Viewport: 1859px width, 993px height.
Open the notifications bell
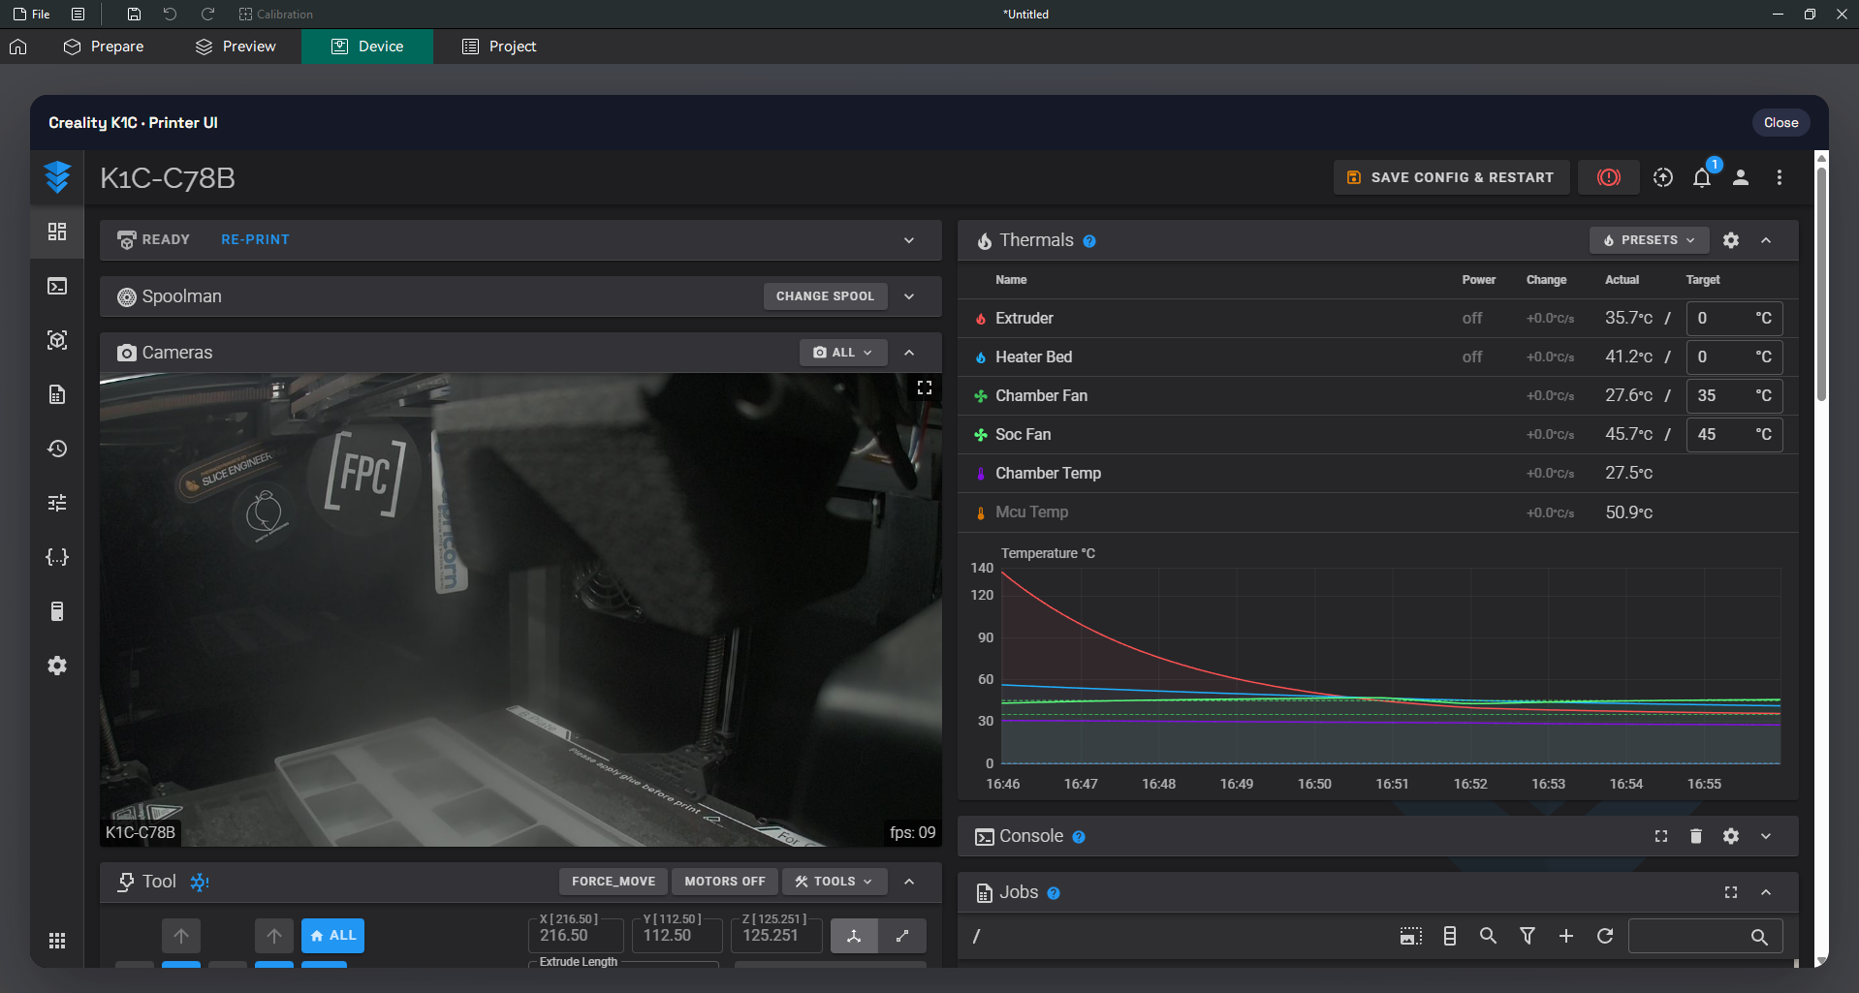click(x=1702, y=177)
